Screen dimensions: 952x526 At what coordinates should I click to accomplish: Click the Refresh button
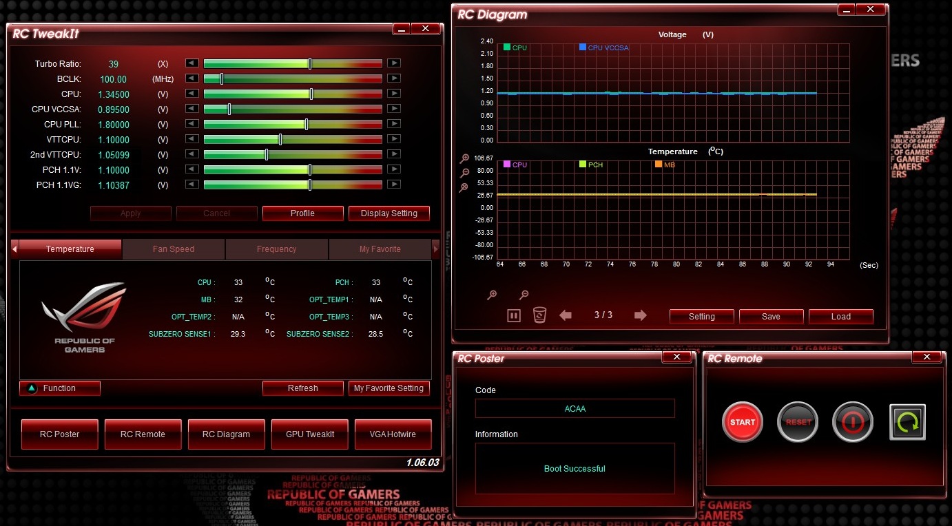coord(303,388)
